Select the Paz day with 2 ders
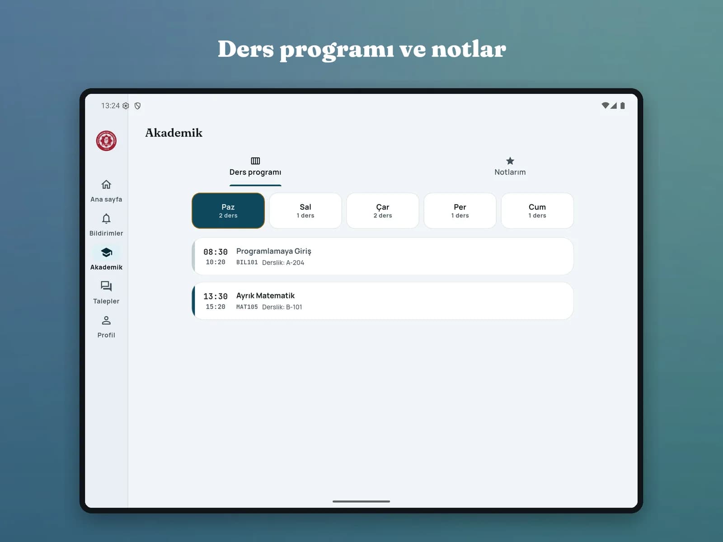The width and height of the screenshot is (723, 542). (228, 211)
